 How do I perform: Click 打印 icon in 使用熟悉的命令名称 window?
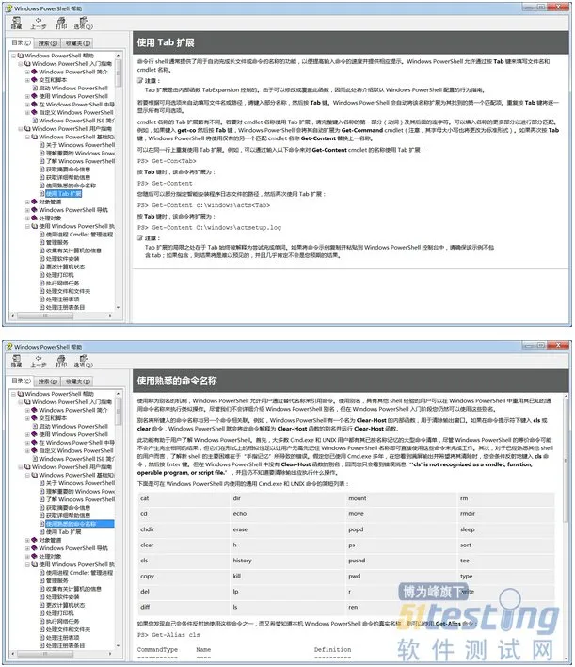click(61, 361)
